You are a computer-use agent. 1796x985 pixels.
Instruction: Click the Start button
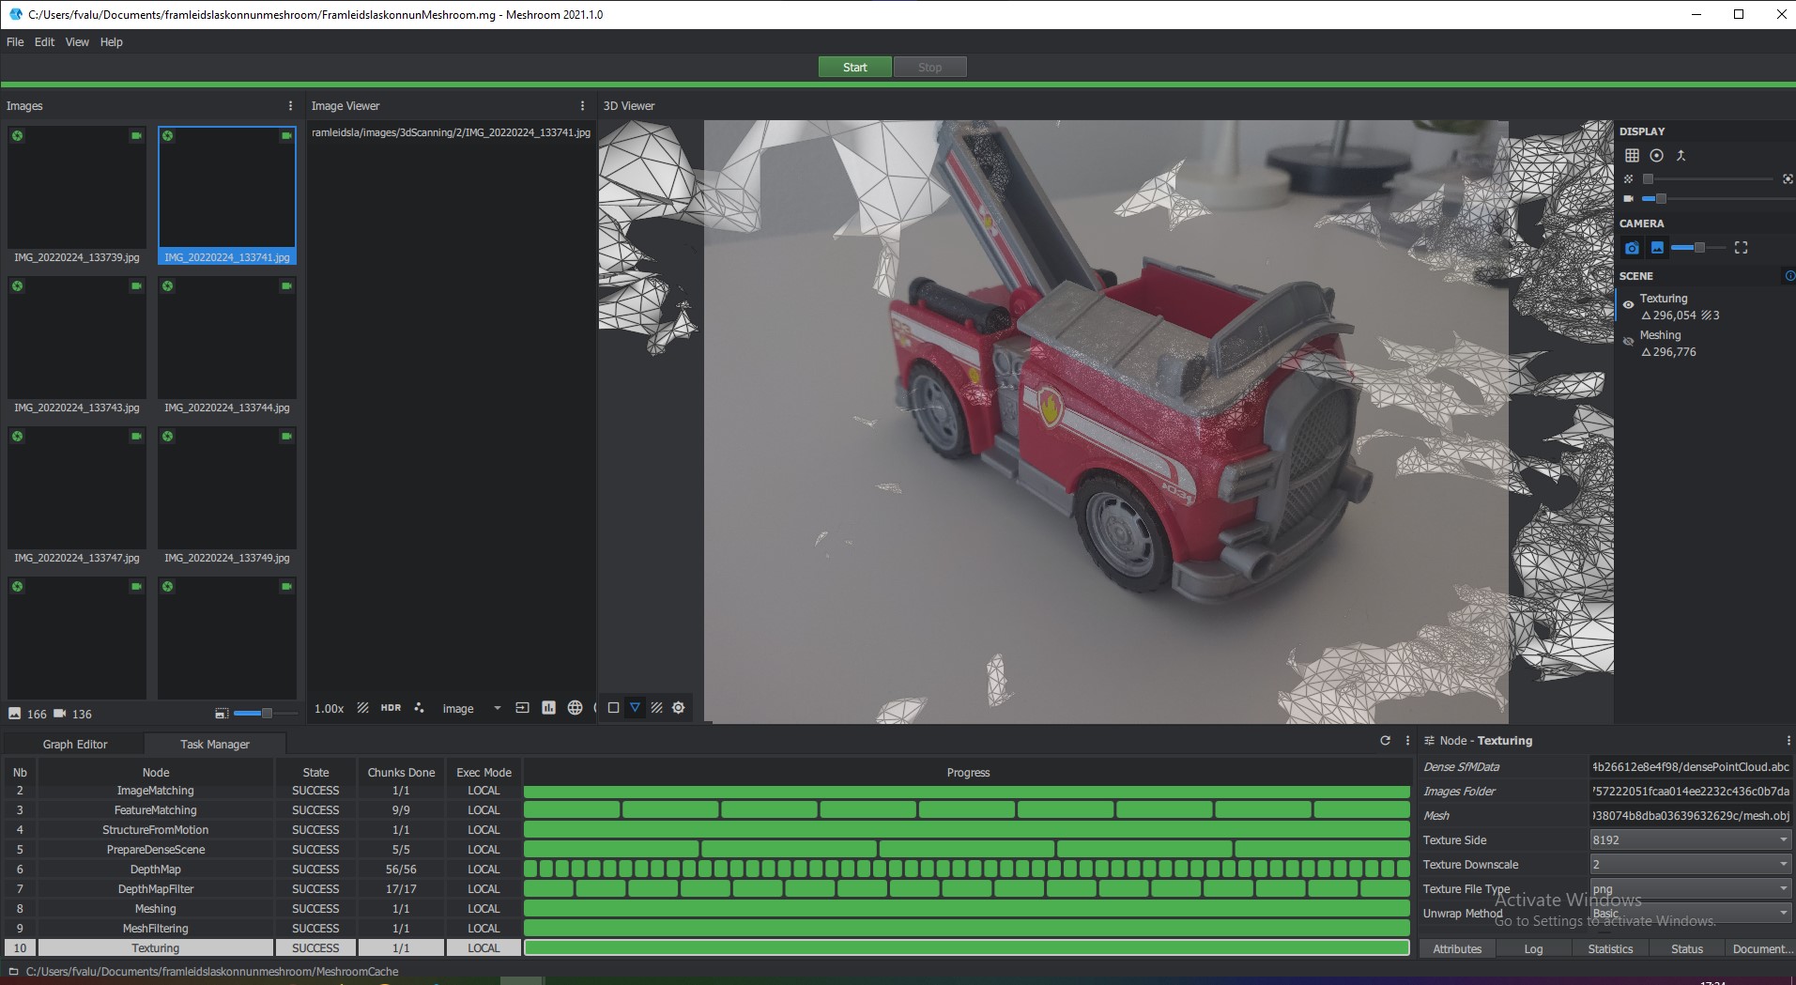854,67
